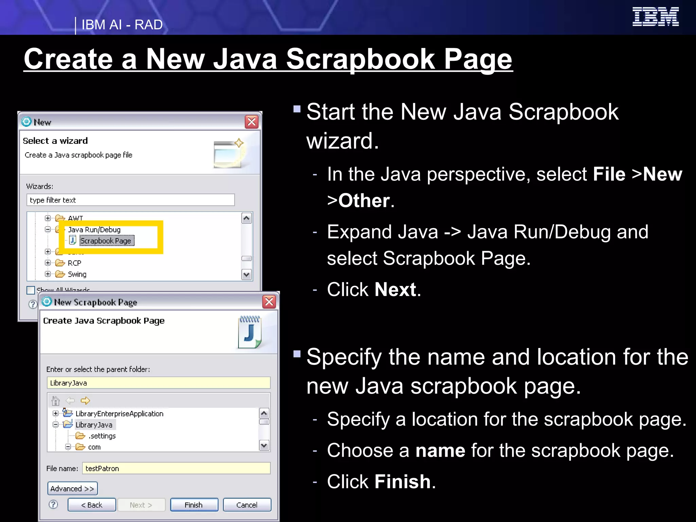This screenshot has width=696, height=522.
Task: Click wizards list scroll up arrow
Action: (247, 218)
